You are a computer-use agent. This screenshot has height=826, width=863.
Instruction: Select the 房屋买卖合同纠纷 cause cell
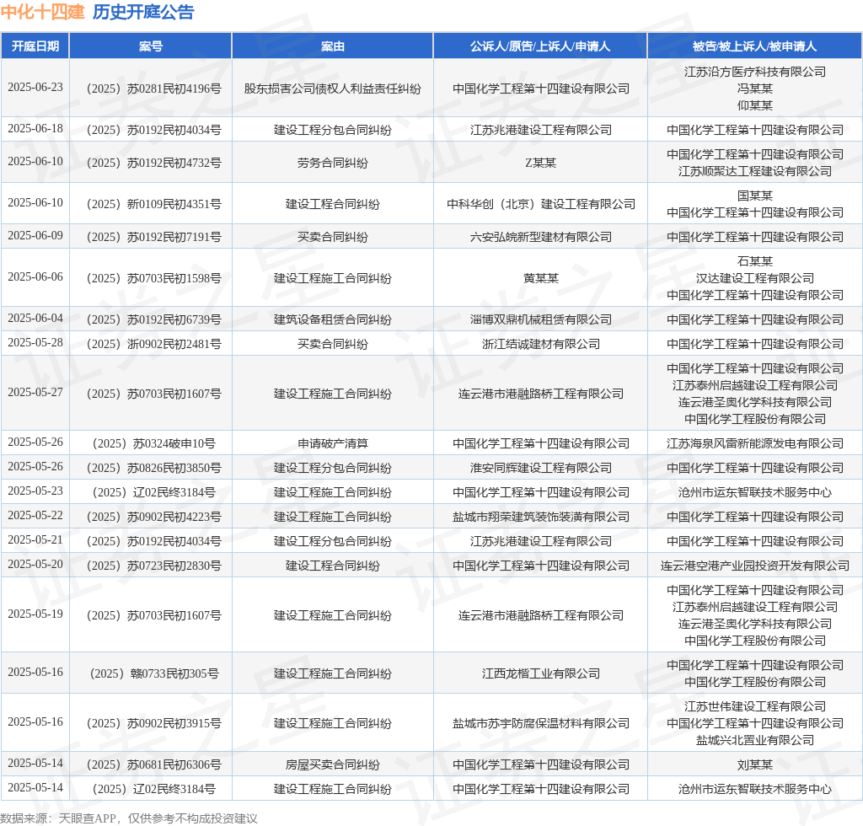[332, 764]
